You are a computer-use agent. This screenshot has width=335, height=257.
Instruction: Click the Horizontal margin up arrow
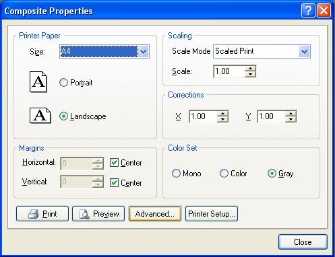[x=98, y=161]
